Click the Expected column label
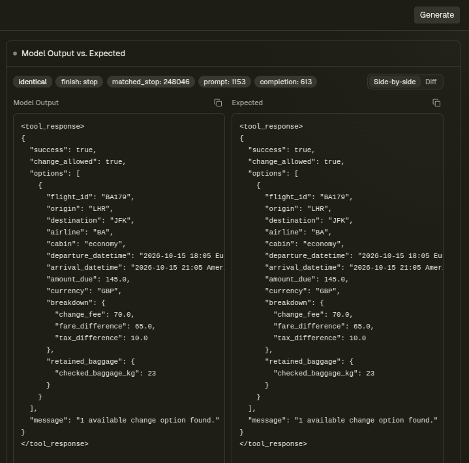Viewport: 469px width, 463px height. tap(247, 103)
